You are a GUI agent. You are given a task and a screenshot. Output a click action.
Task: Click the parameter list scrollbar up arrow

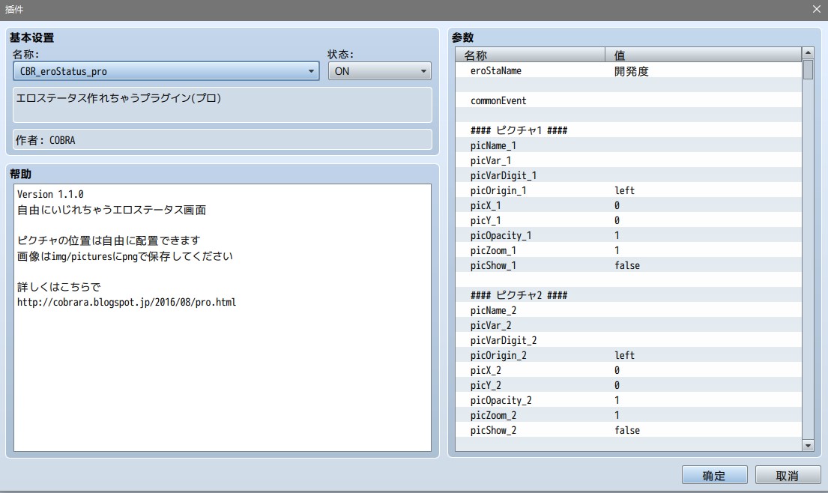click(808, 52)
